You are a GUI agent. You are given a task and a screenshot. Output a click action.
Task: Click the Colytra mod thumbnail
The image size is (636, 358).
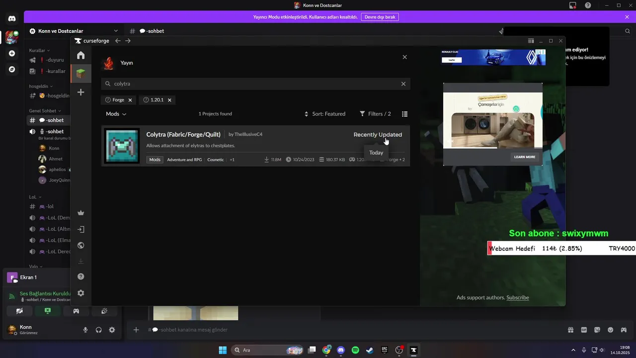(x=122, y=146)
